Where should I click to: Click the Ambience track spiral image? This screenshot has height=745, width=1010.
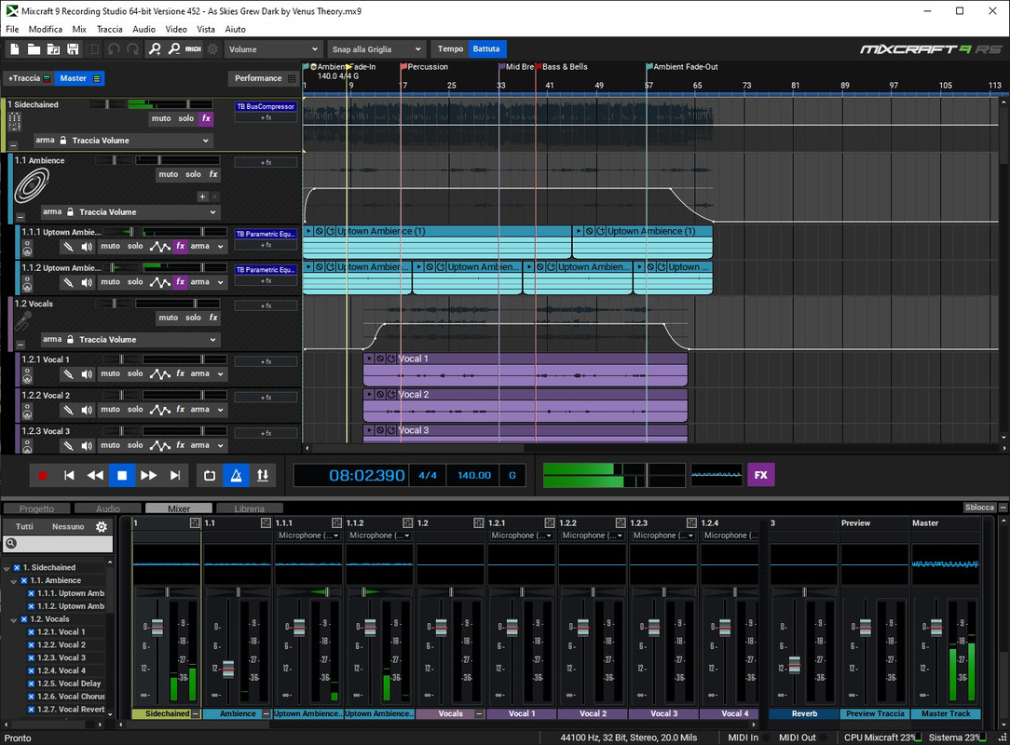pos(32,184)
